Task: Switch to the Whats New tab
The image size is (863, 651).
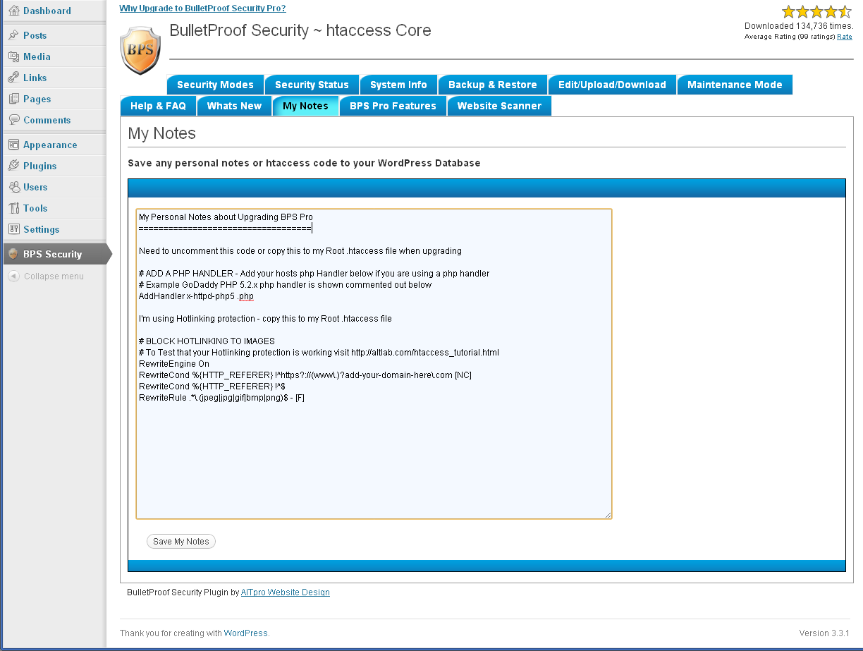Action: (234, 106)
